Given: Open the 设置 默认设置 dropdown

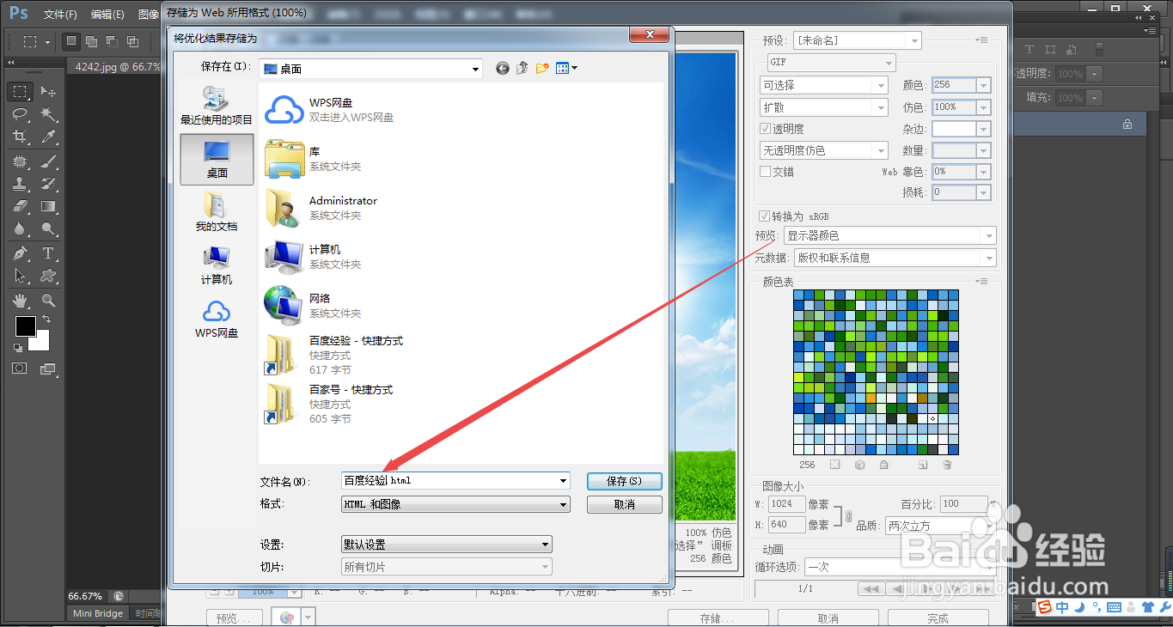Looking at the screenshot, I should coord(447,545).
